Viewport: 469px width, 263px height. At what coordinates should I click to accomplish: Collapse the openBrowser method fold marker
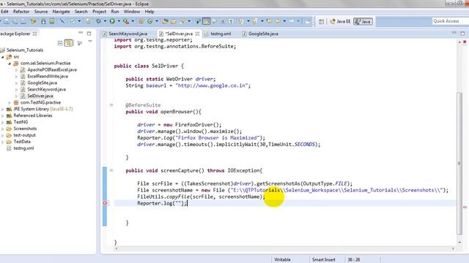[111, 105]
